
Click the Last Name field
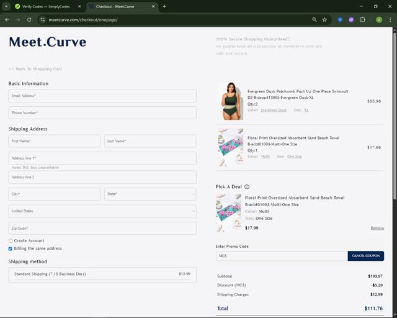pos(150,141)
